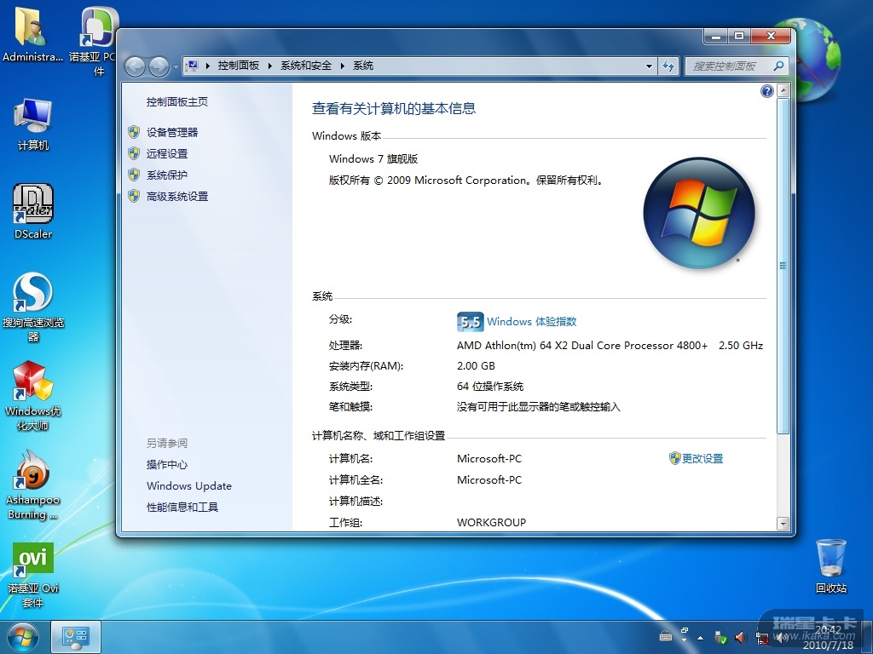This screenshot has height=654, width=873.
Task: Click the heading 查看有关计算机的基本信息
Action: click(x=394, y=108)
